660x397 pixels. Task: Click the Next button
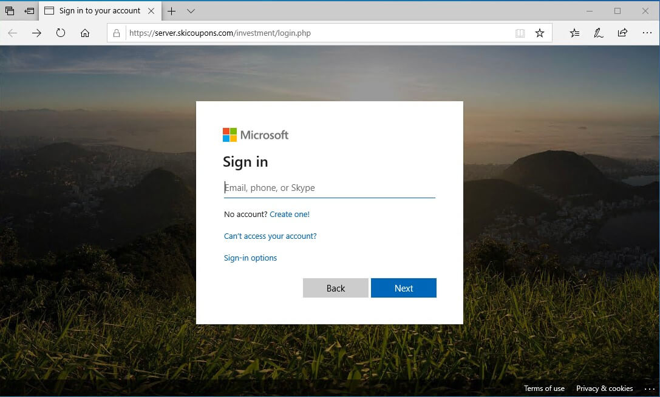click(x=404, y=288)
